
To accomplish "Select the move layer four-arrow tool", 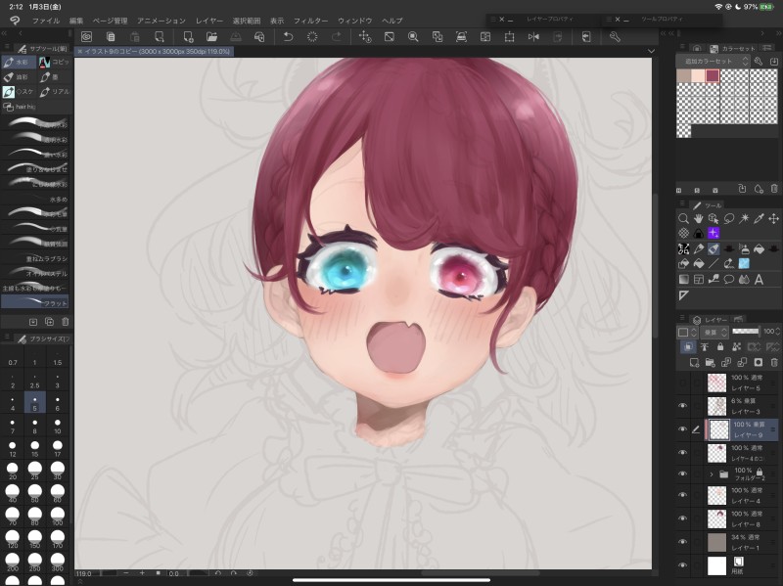I will pyautogui.click(x=773, y=218).
